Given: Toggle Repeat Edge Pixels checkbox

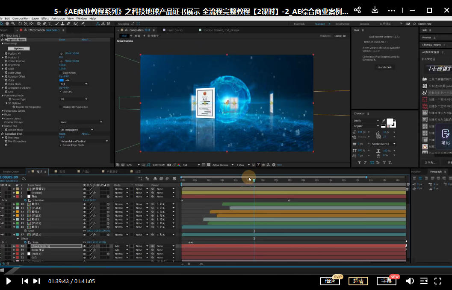Looking at the screenshot, I should tap(60, 145).
